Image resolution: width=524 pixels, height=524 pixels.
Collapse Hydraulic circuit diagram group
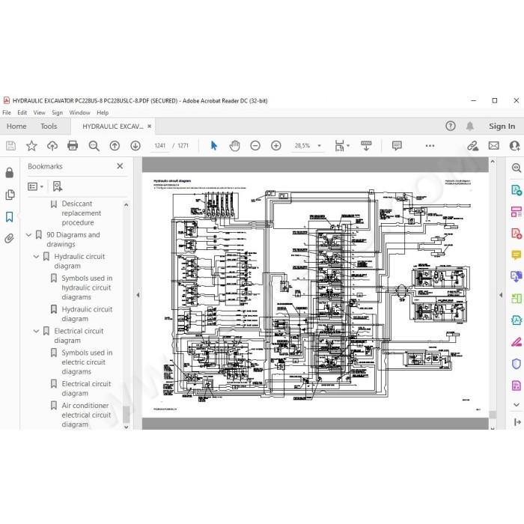click(36, 257)
